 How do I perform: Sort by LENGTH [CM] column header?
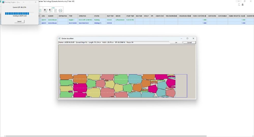[160, 16]
